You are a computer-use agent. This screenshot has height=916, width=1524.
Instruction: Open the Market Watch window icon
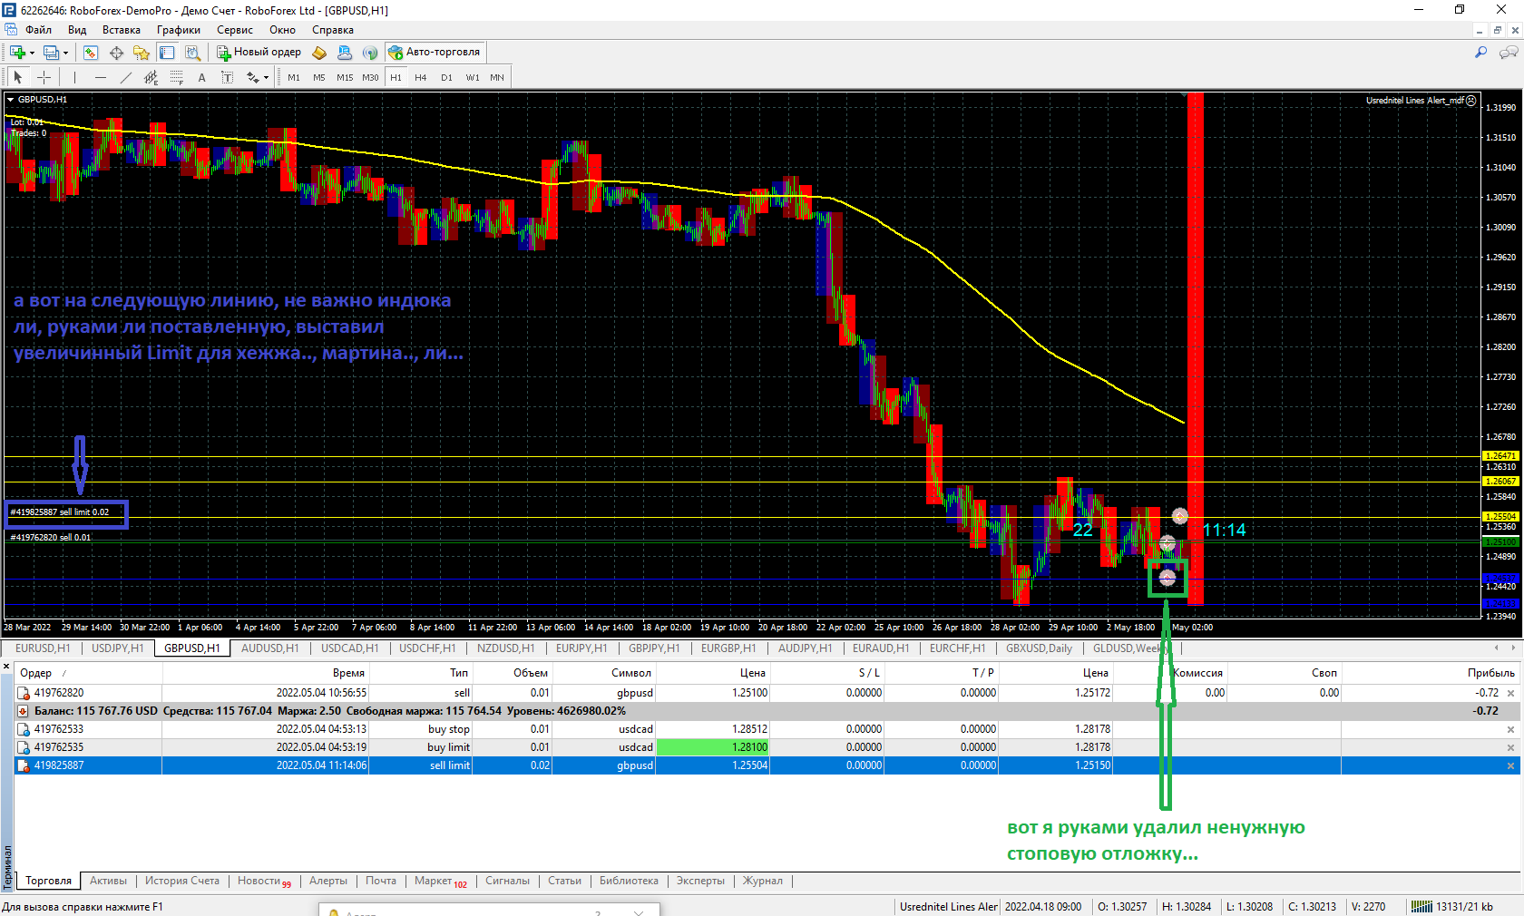[x=91, y=53]
